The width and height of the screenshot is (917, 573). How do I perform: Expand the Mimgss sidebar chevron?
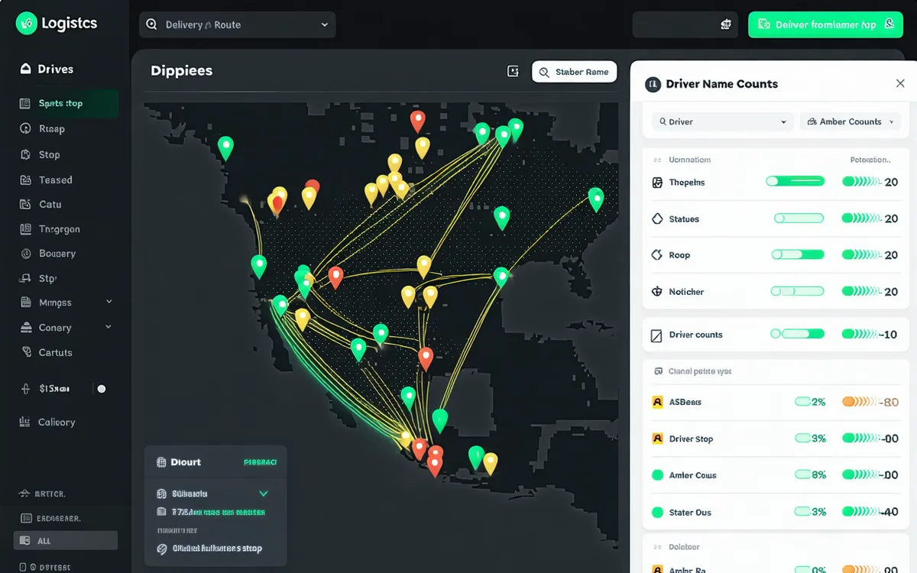[109, 303]
